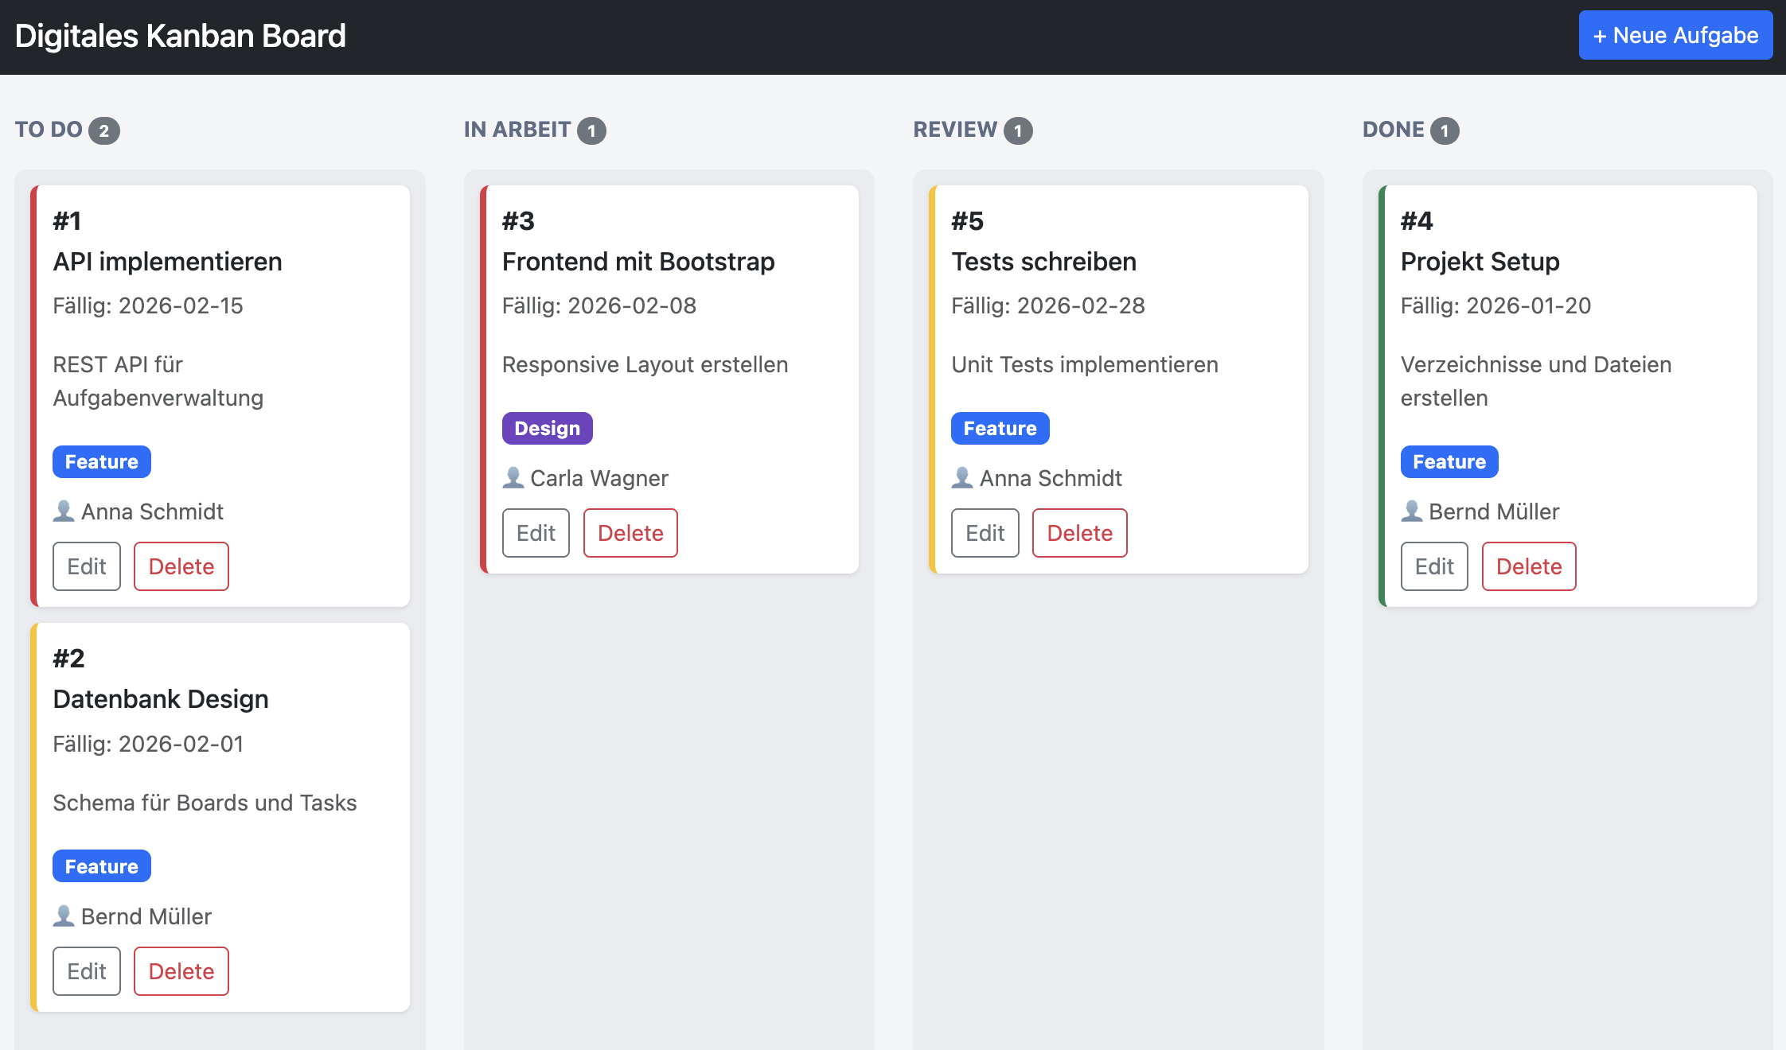Select the Projekt Setup card title
The image size is (1786, 1050).
click(x=1480, y=262)
